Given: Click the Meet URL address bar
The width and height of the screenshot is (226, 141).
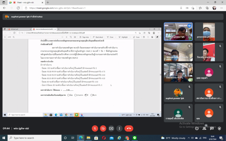Looking at the screenshot, I should [88, 8].
